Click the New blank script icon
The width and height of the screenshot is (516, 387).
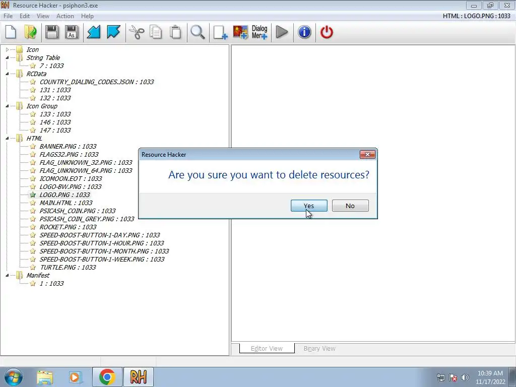11,32
